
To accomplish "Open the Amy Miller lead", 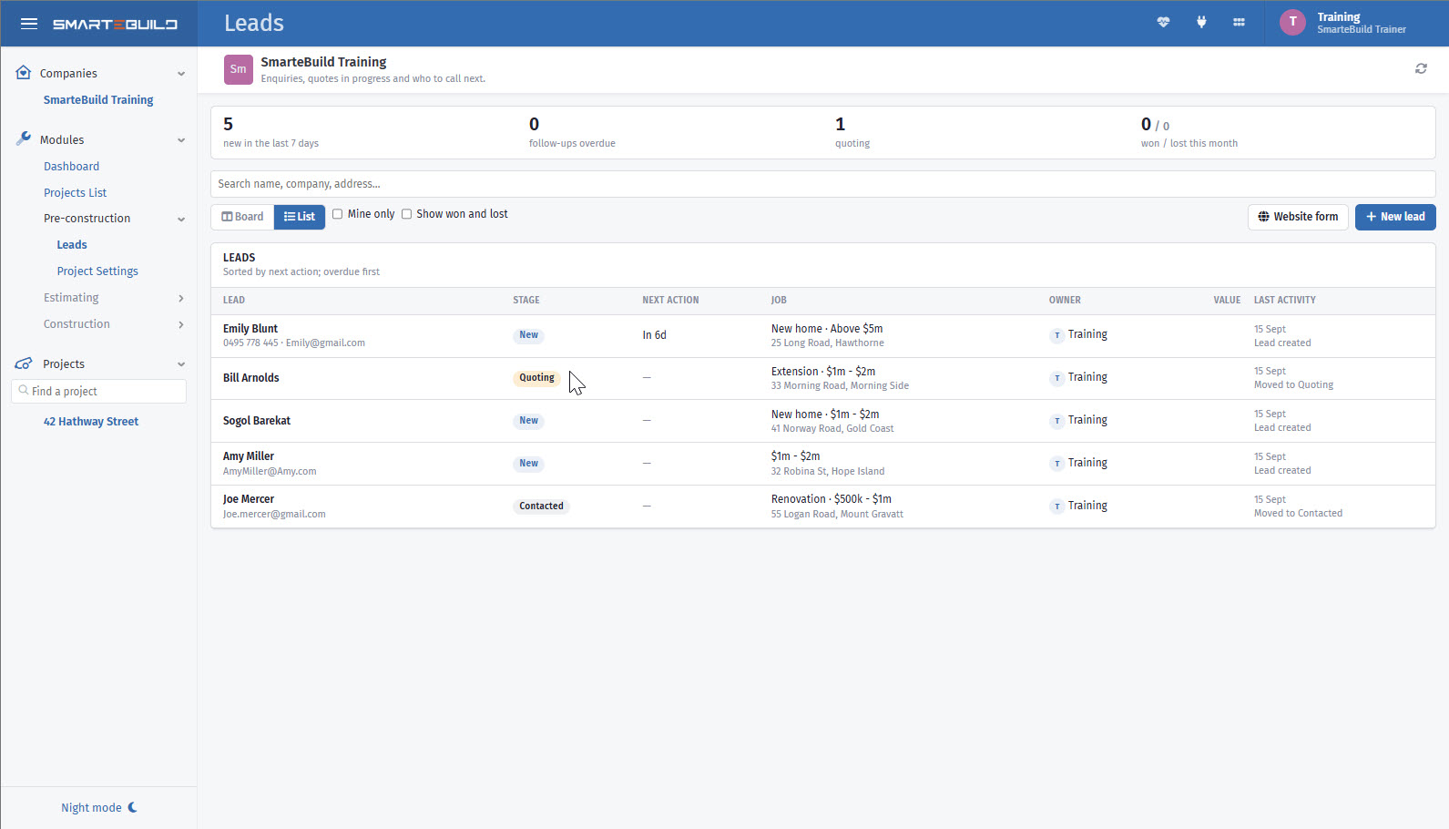I will click(x=249, y=456).
